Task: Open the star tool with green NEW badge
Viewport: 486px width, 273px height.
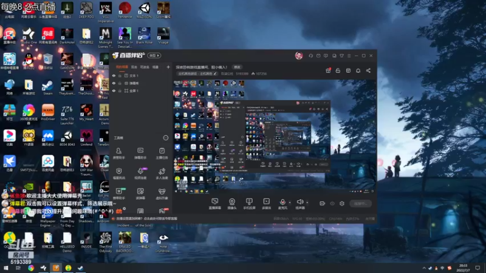Action: (118, 194)
